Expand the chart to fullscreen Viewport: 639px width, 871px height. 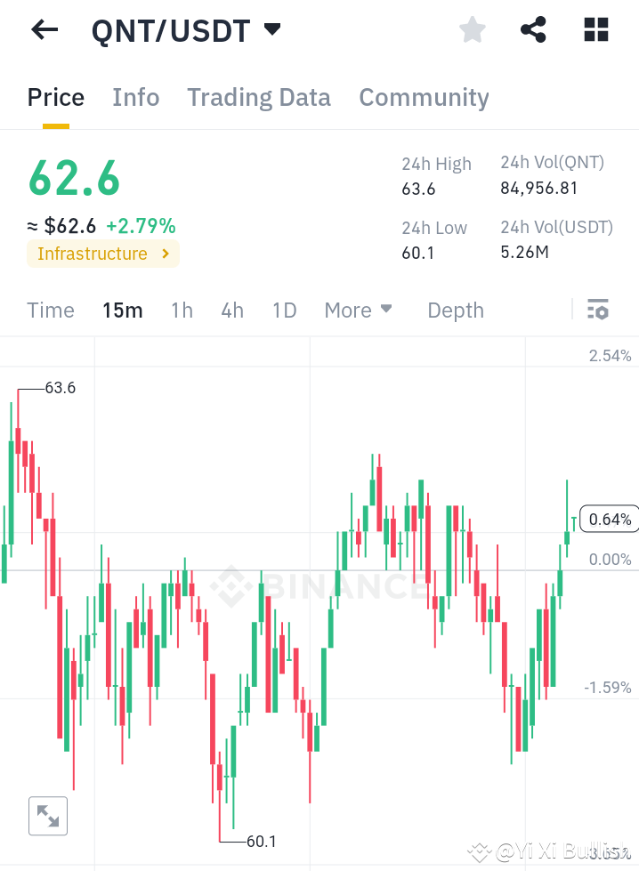pos(47,816)
